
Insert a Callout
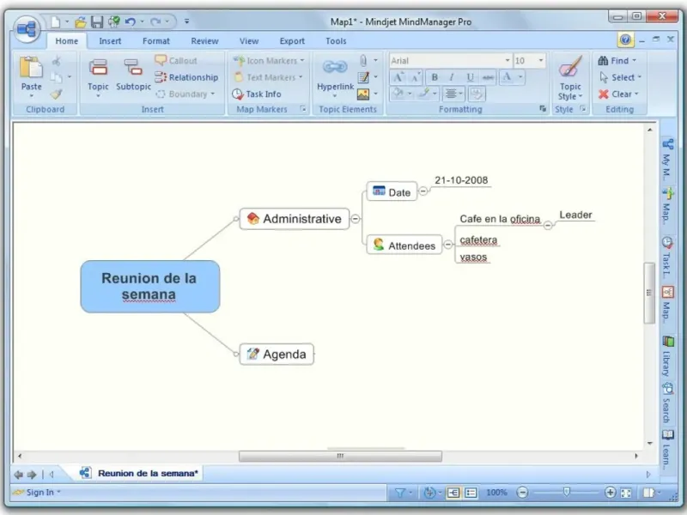pos(176,60)
